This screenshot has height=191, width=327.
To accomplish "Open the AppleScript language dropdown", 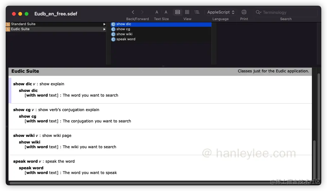I will [x=221, y=12].
